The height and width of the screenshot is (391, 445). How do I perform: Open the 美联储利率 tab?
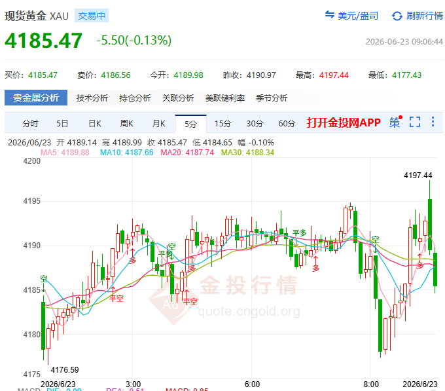click(224, 98)
